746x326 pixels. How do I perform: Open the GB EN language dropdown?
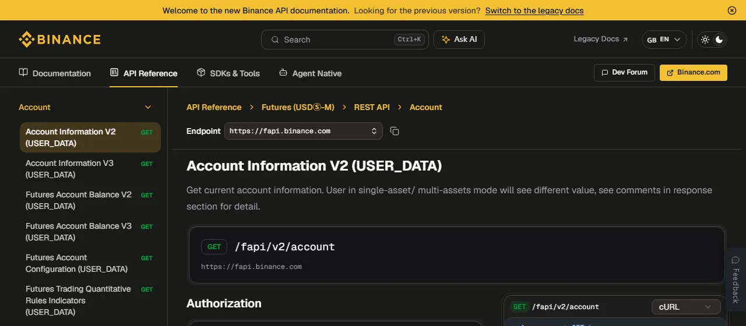(664, 40)
